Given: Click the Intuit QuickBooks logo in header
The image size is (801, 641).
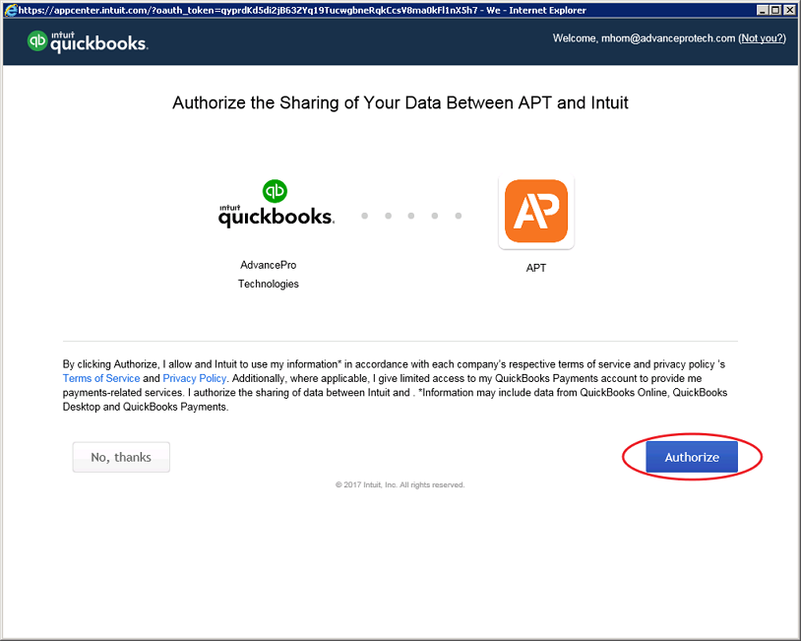Looking at the screenshot, I should tap(88, 42).
